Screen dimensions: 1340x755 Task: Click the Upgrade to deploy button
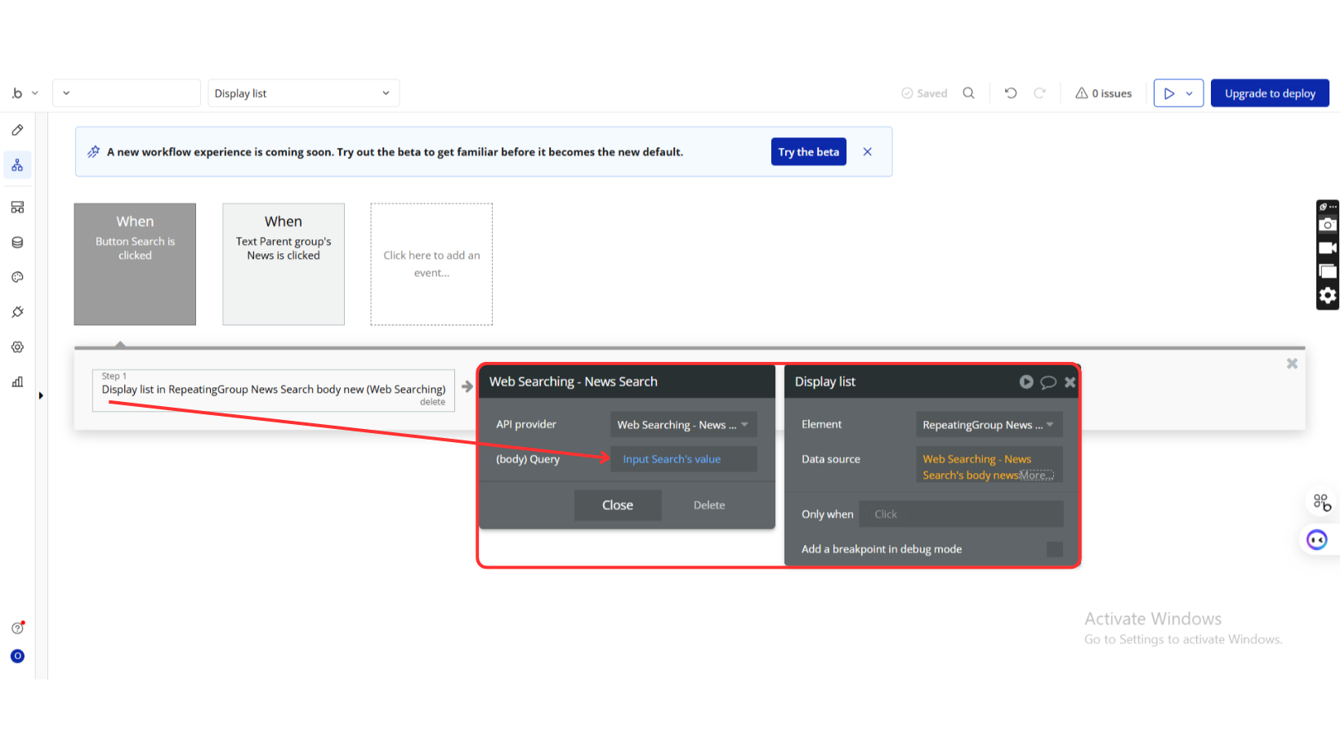[x=1269, y=93]
